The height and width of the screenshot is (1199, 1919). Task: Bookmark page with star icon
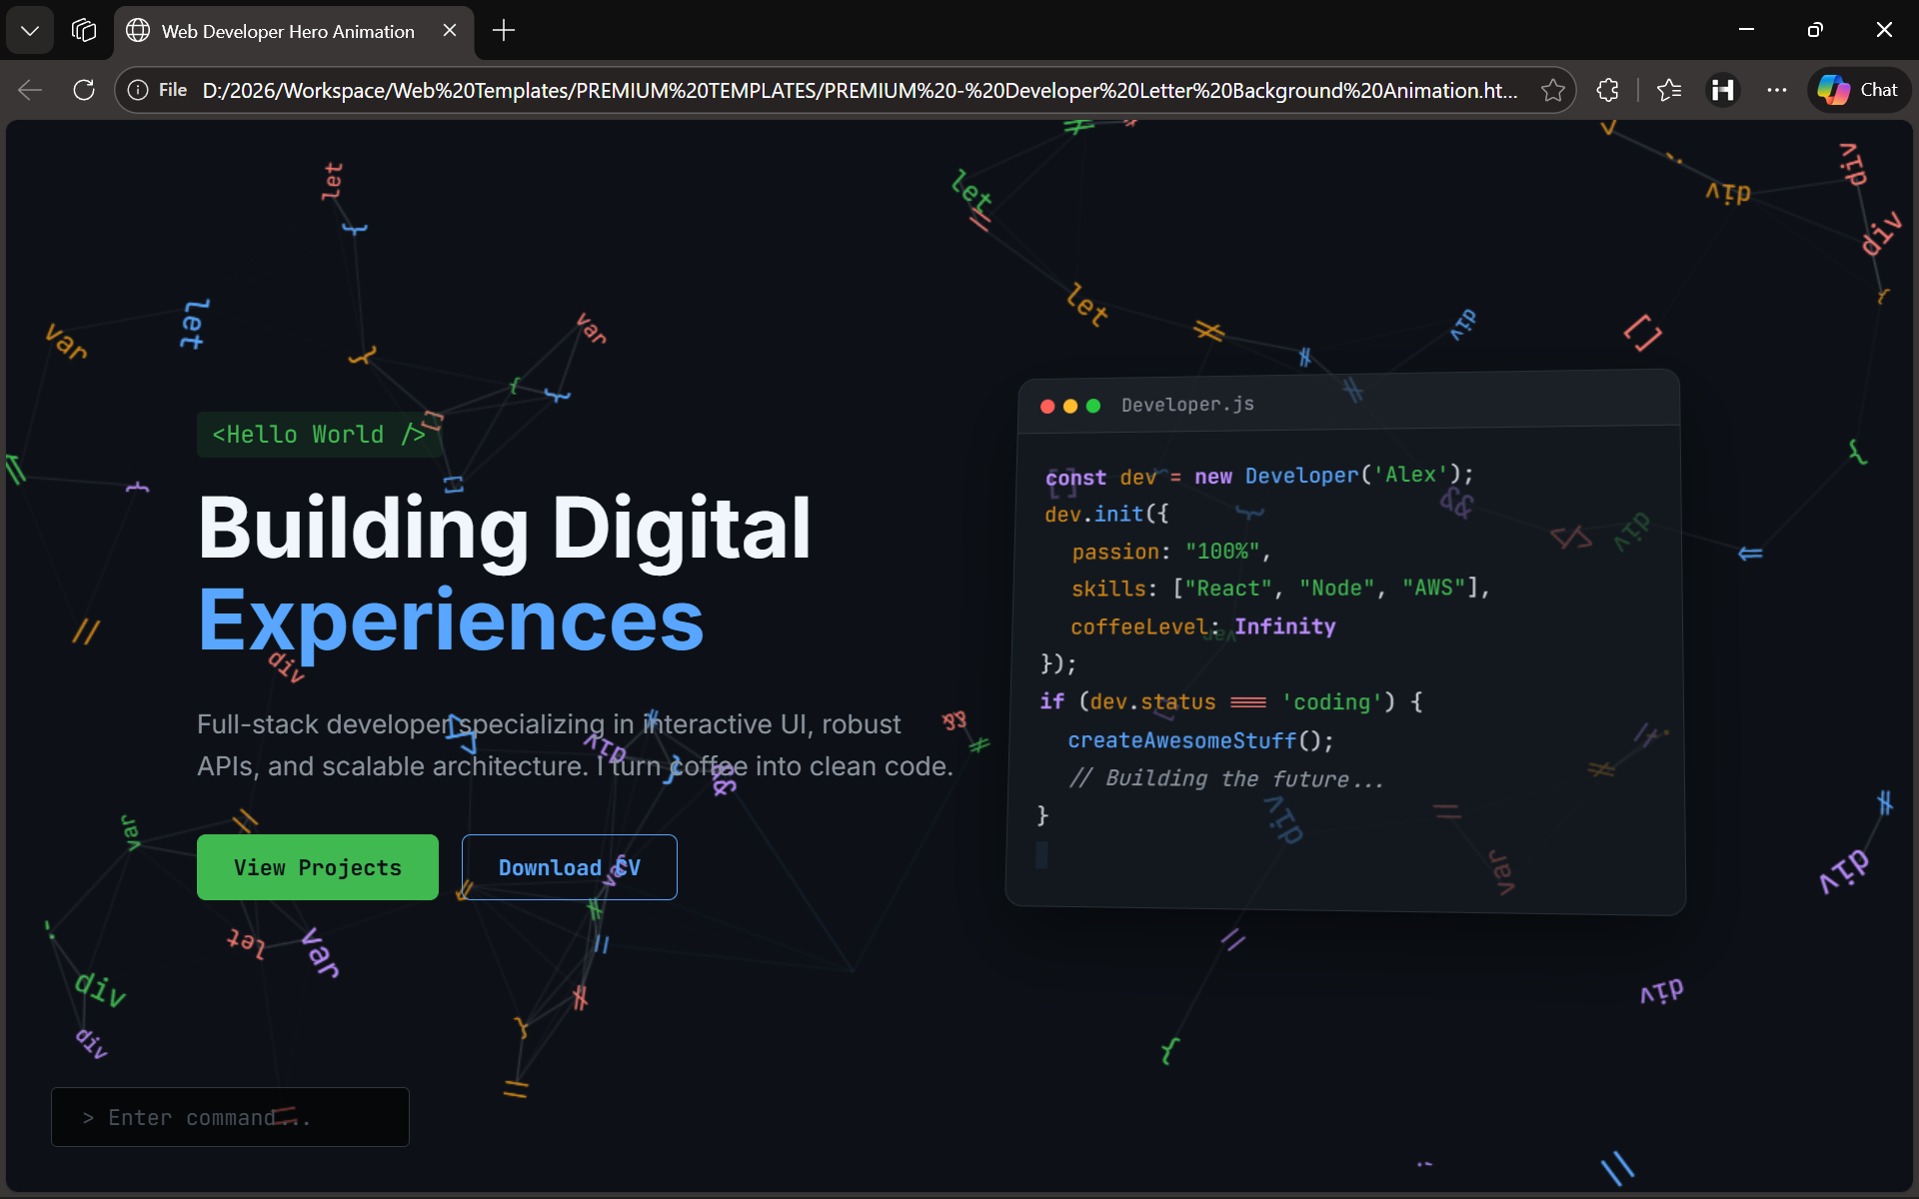pos(1552,90)
